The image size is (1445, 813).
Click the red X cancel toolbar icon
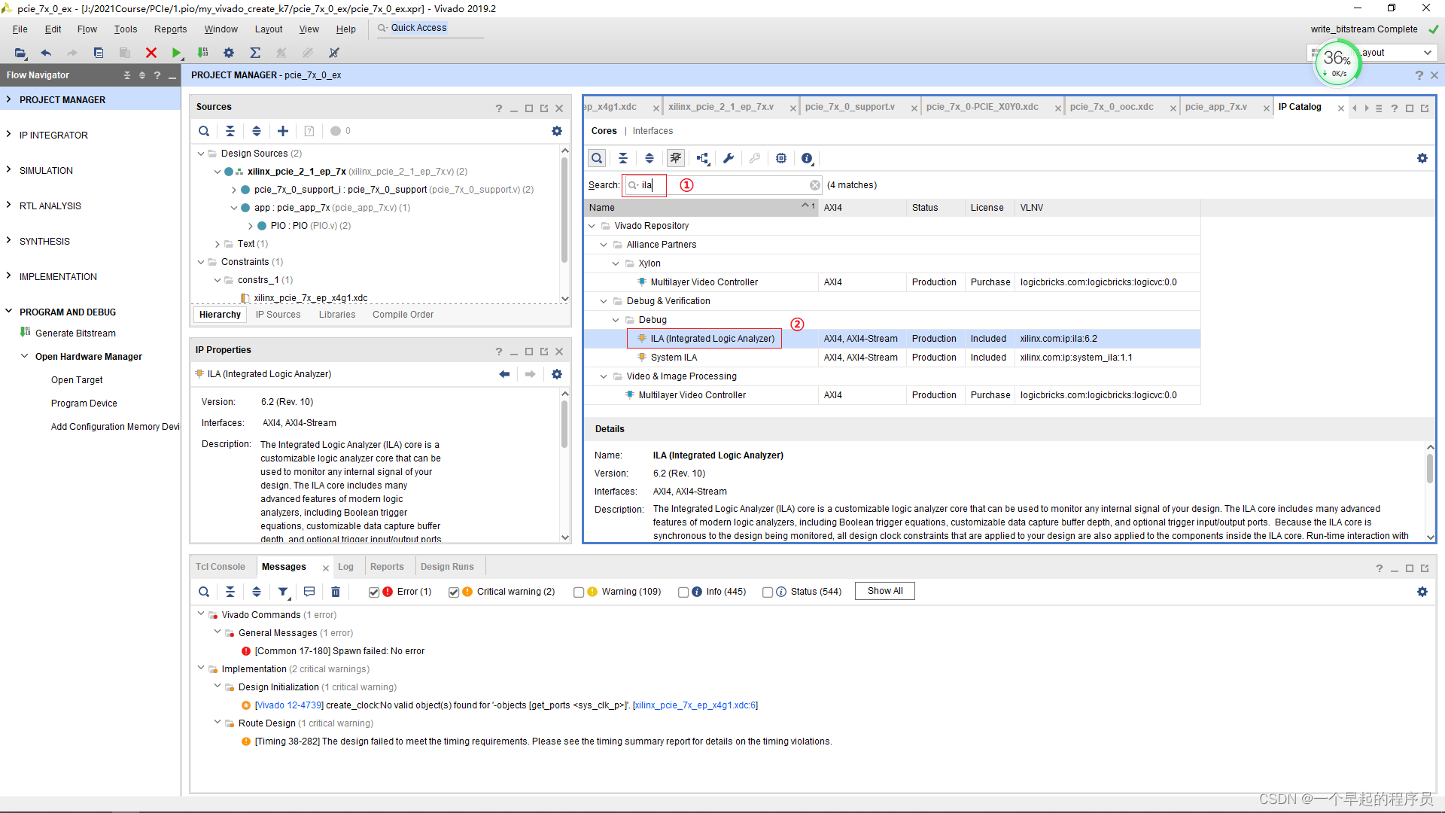point(151,53)
